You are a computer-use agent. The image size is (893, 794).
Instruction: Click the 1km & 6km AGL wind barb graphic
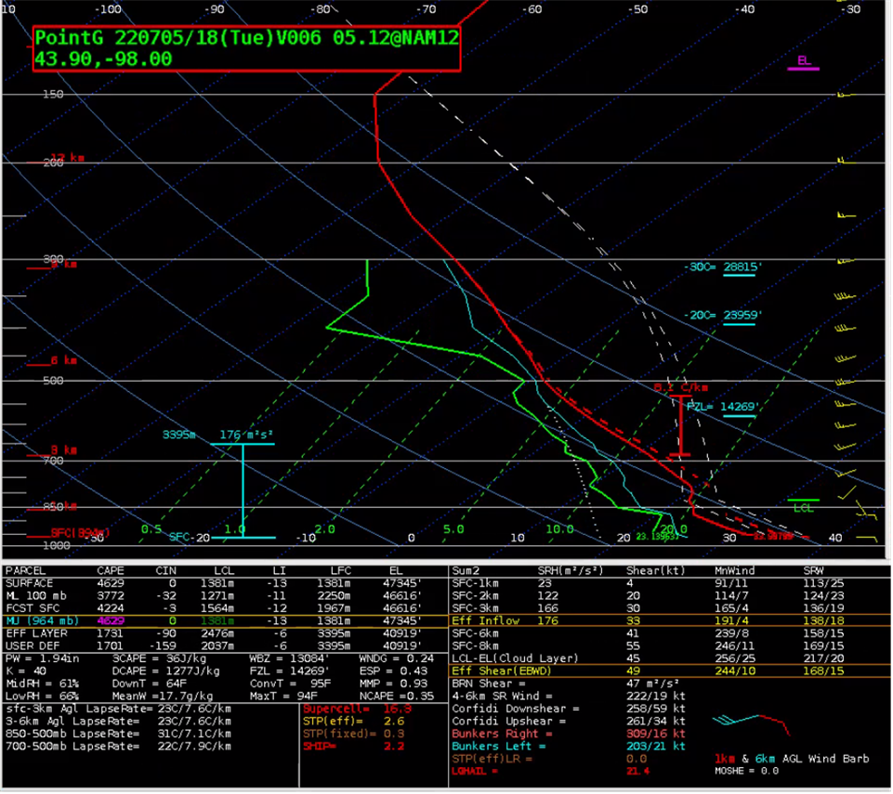coord(751,724)
